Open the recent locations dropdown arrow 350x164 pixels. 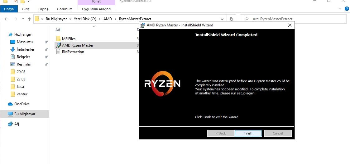coord(23,19)
